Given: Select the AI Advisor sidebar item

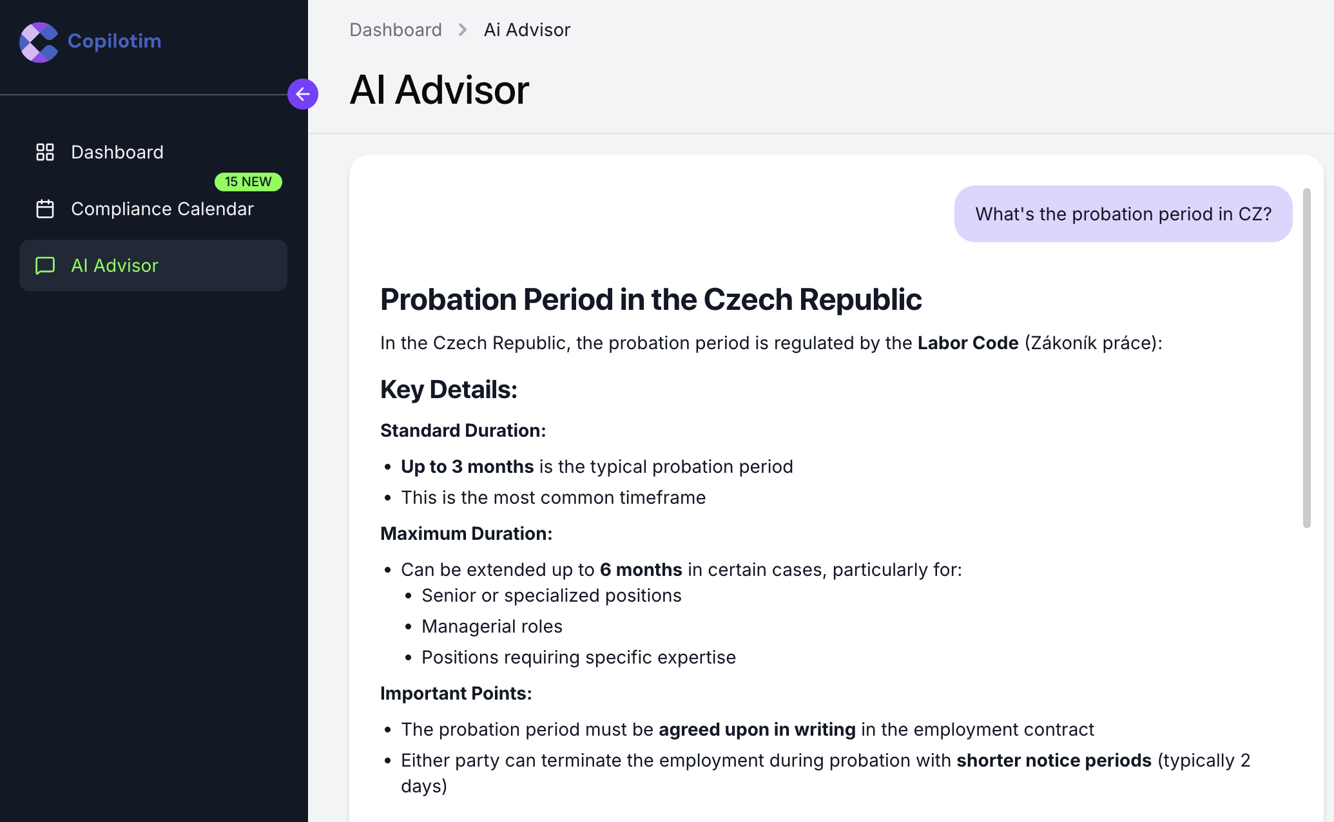Looking at the screenshot, I should tap(115, 265).
